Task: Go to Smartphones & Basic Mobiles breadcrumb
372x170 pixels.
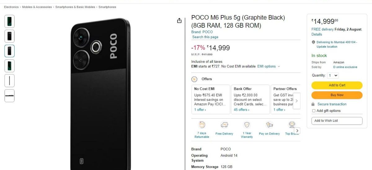Action: [75, 7]
